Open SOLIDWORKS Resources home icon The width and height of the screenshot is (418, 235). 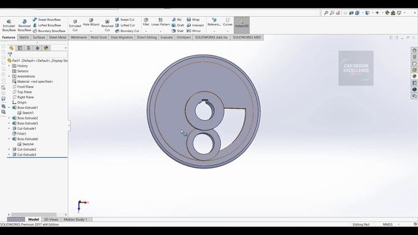click(414, 50)
